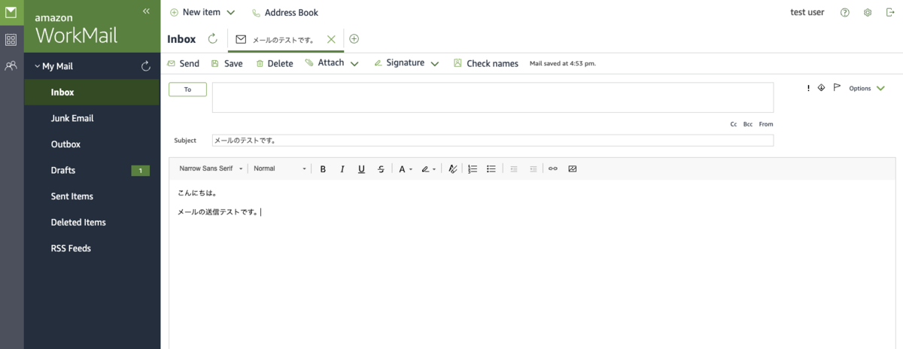Image resolution: width=903 pixels, height=349 pixels.
Task: Increase indent in the editor toolbar
Action: coord(534,169)
